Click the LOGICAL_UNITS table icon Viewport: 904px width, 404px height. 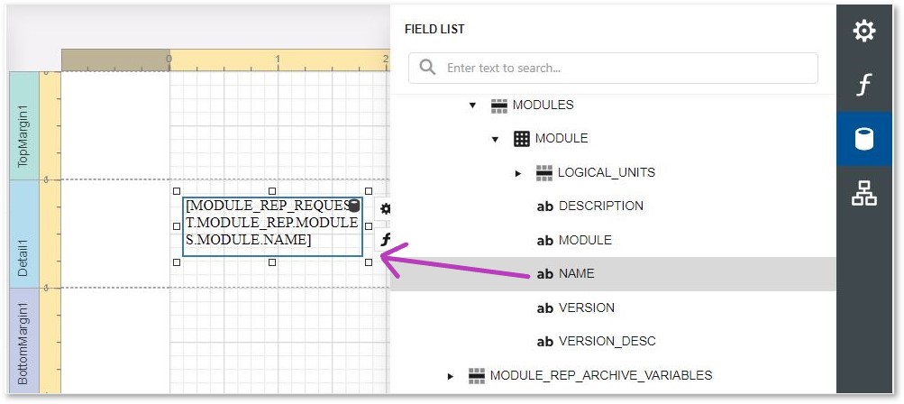coord(544,172)
